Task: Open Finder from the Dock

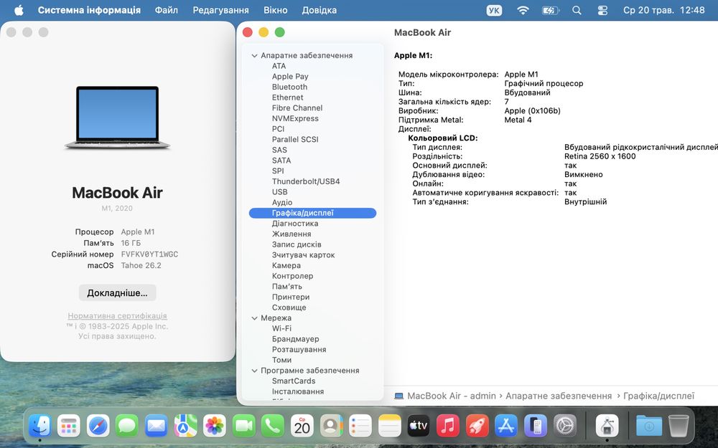Action: coord(39,426)
